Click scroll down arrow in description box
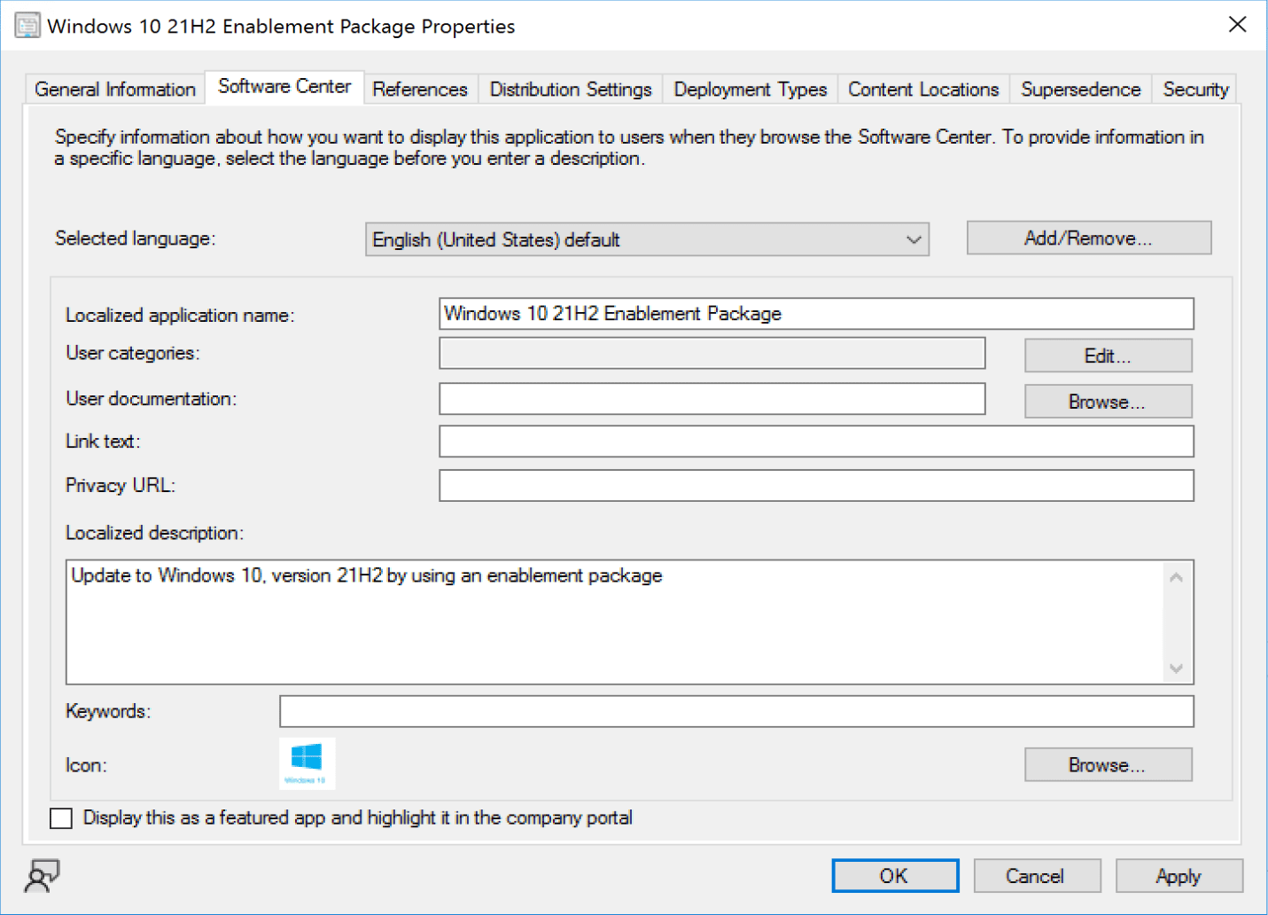 (x=1176, y=669)
